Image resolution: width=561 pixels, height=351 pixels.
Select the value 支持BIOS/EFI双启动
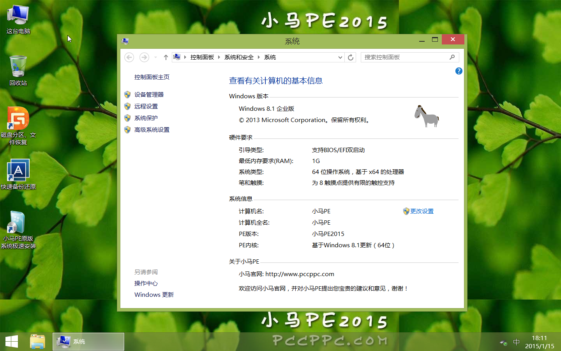click(339, 150)
